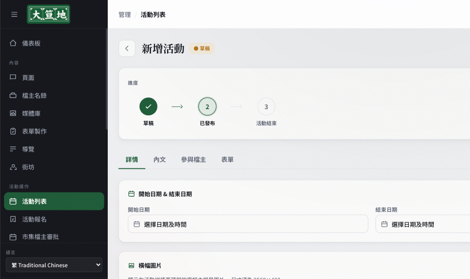This screenshot has width=470, height=279.
Task: Expand the Traditional Chinese language dropdown
Action: click(x=54, y=265)
